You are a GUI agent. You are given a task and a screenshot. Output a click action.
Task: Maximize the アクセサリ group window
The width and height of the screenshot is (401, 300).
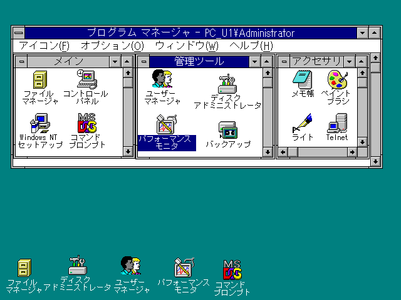[362, 61]
